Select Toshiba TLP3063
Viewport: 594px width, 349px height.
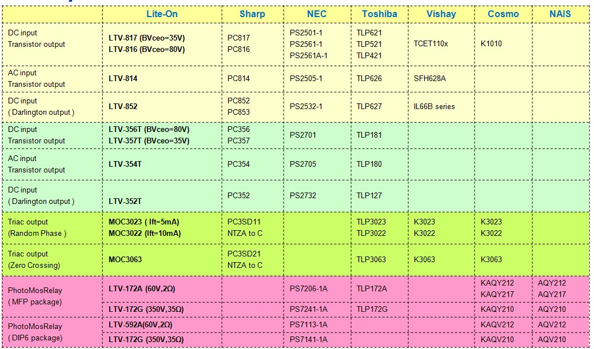pos(371,259)
